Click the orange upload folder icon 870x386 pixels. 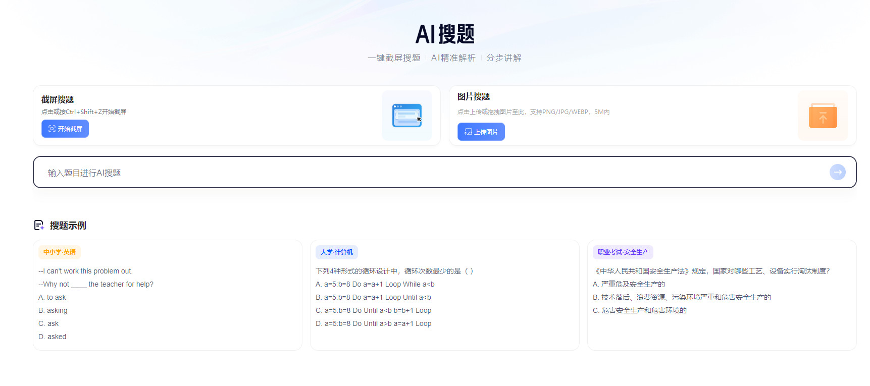823,116
